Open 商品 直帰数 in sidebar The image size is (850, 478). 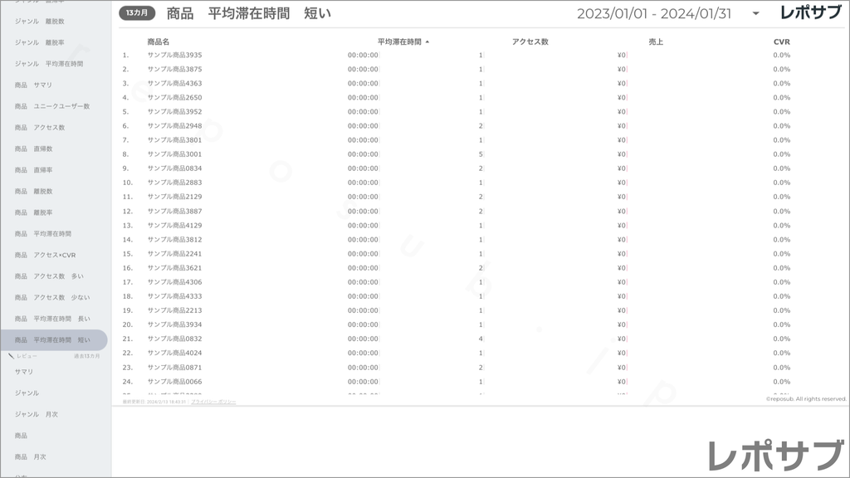coord(33,149)
